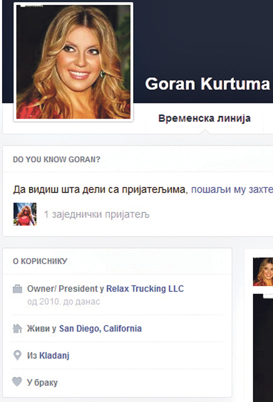Click the Owner/ President job title
273x402 pixels.
(63, 289)
